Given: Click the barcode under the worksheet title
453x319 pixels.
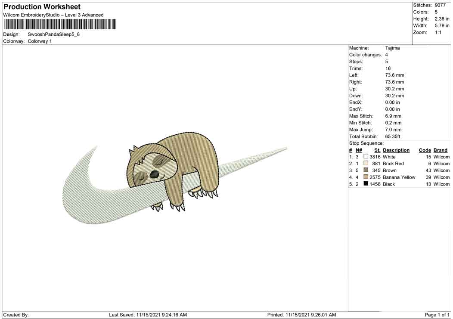Looking at the screenshot, I should (60, 24).
